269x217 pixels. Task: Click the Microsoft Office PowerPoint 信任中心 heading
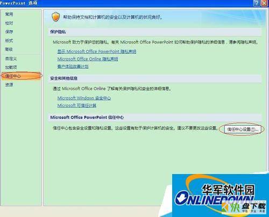coord(87,118)
